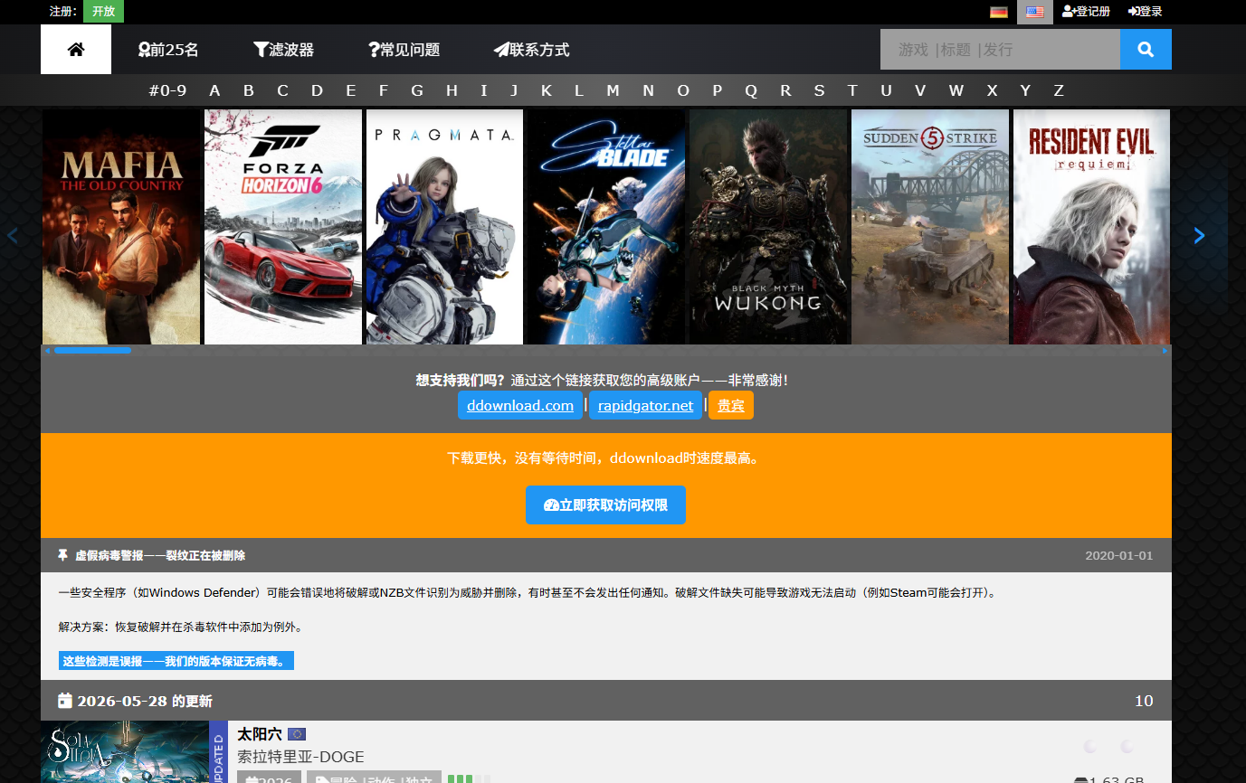Open the Resident Evil Requiem cover
Viewport: 1246px width, 783px height.
click(1091, 227)
